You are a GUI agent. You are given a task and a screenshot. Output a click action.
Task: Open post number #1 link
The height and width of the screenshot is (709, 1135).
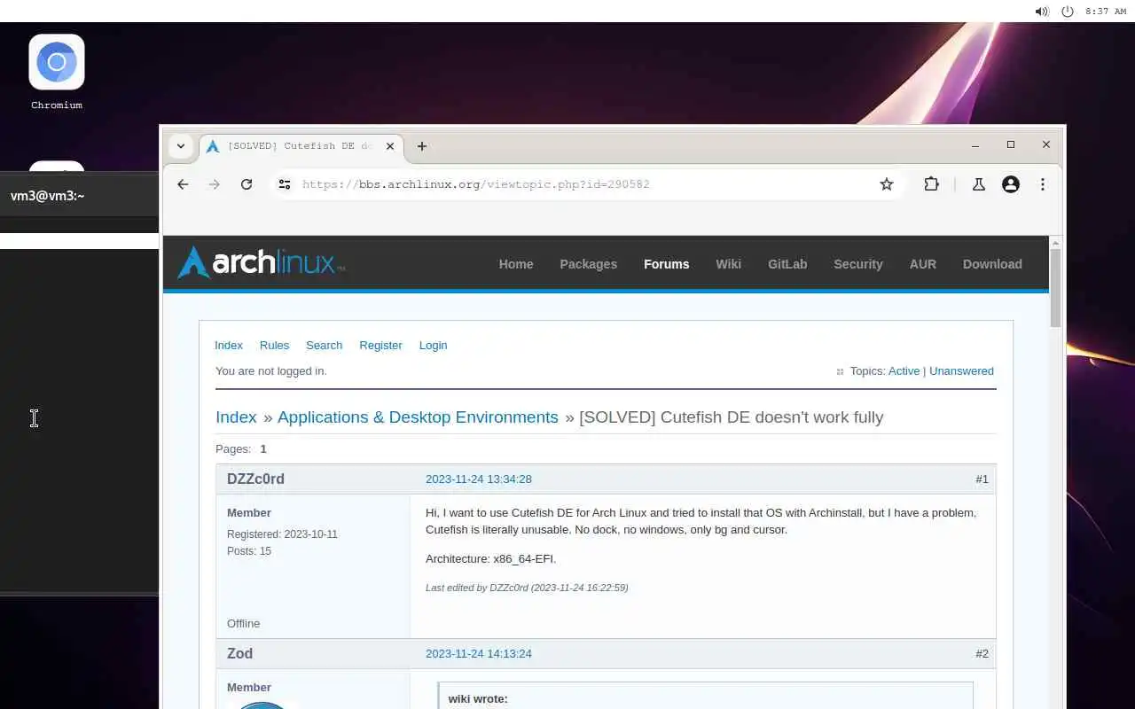click(982, 479)
